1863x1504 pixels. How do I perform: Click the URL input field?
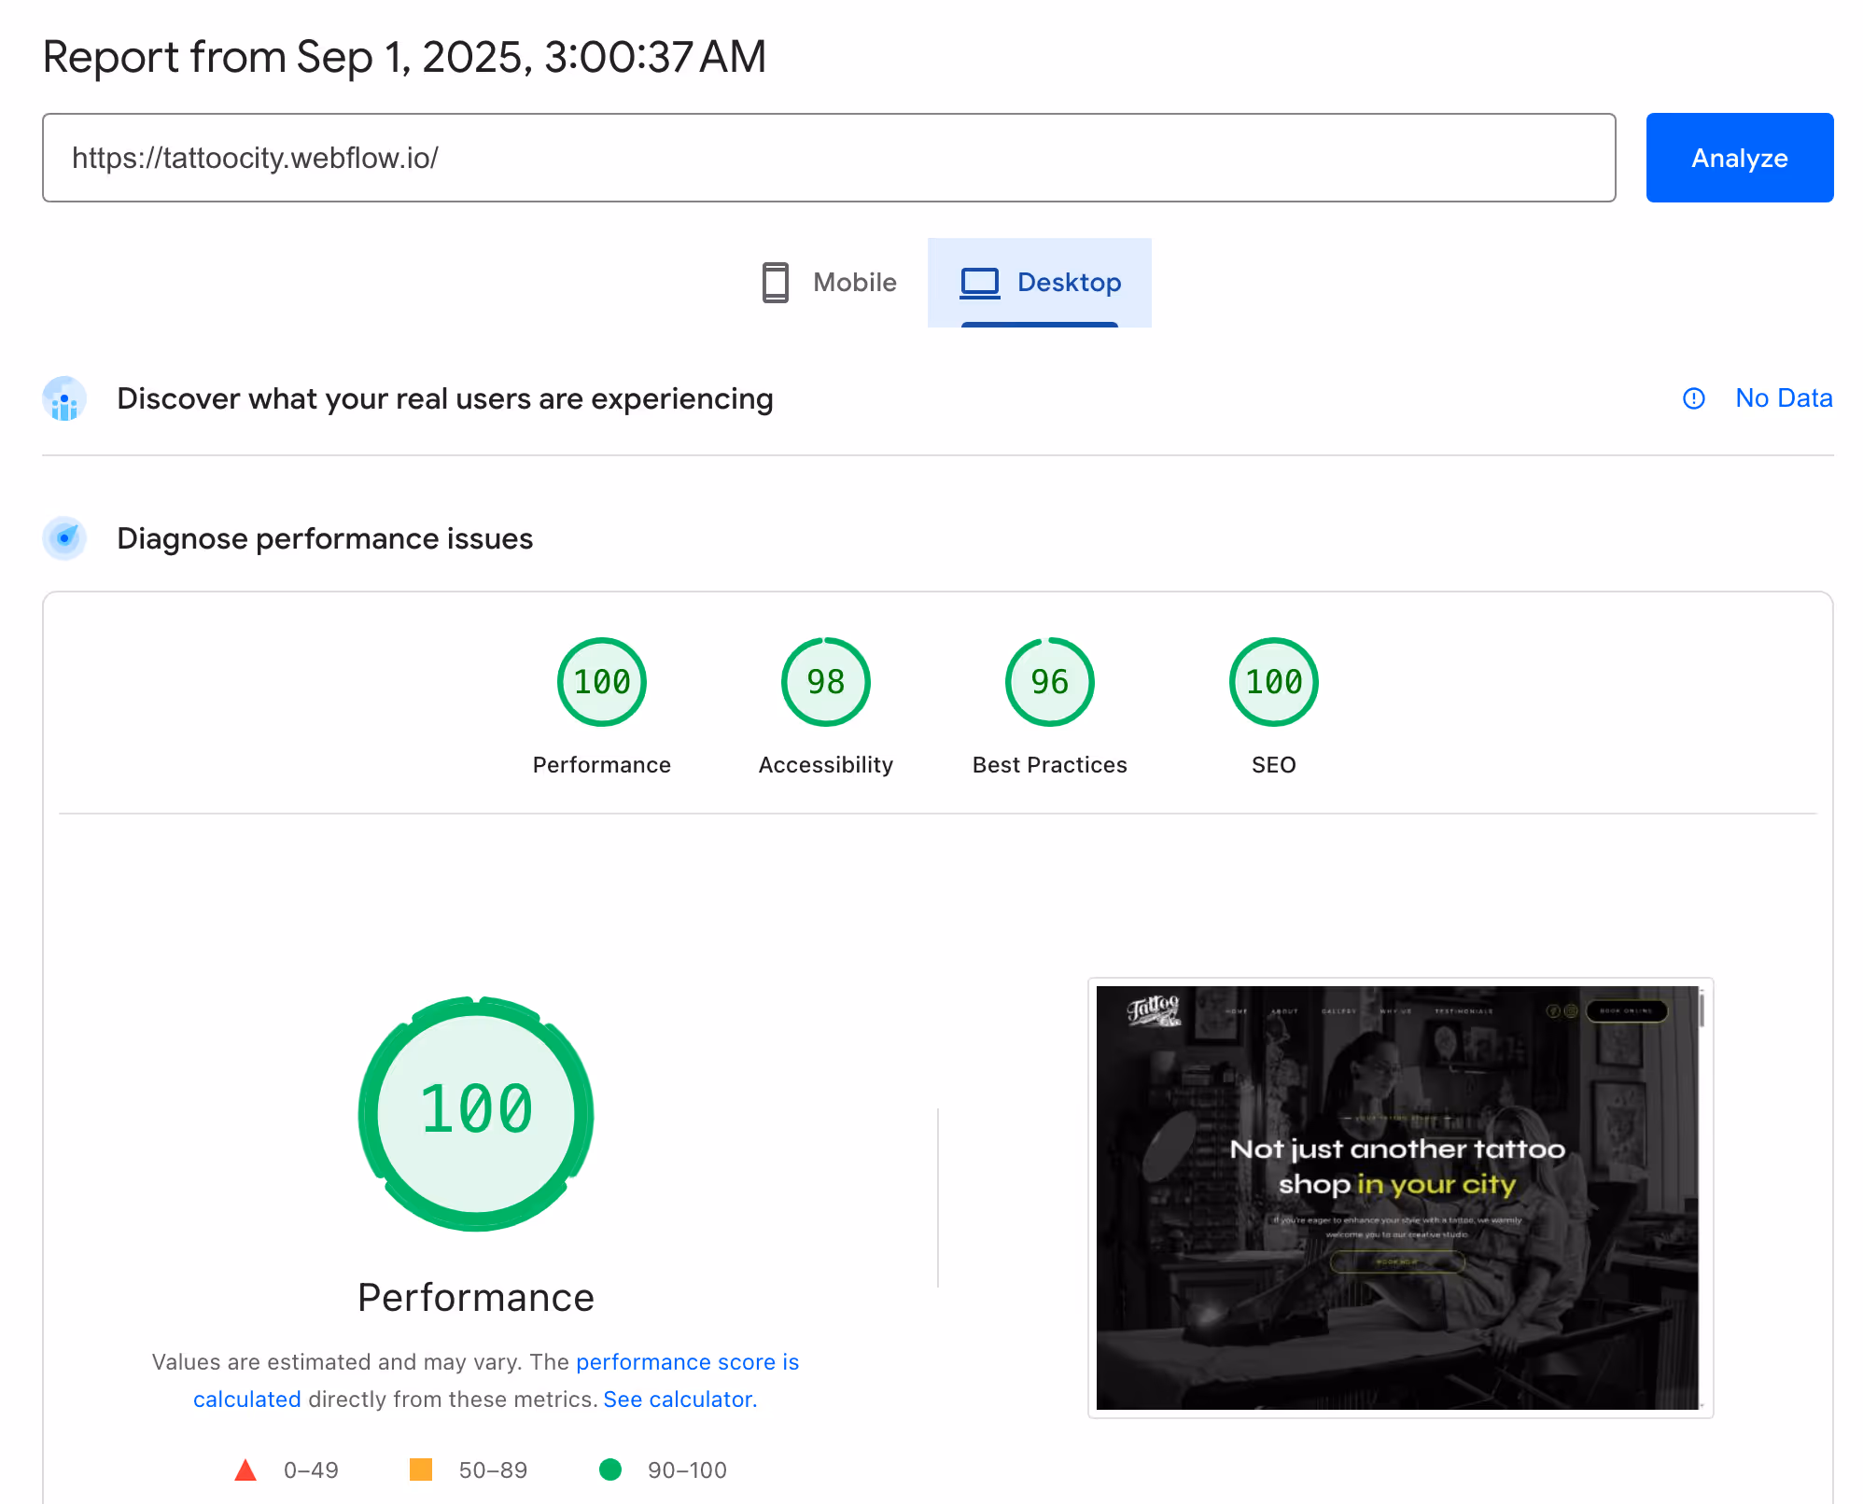(x=829, y=158)
